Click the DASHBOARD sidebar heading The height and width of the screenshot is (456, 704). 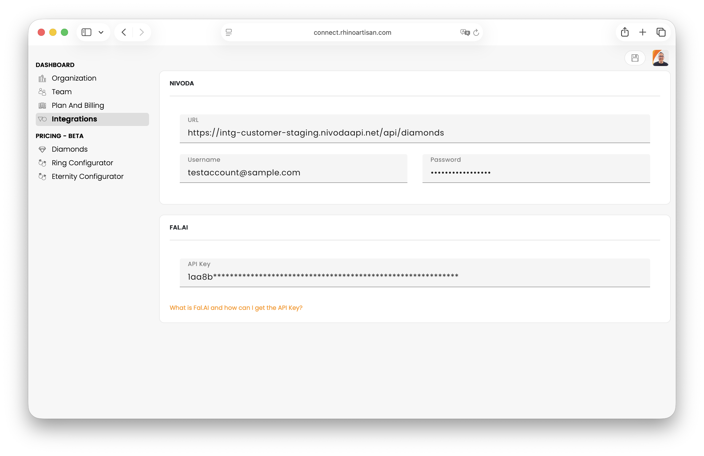coord(55,65)
